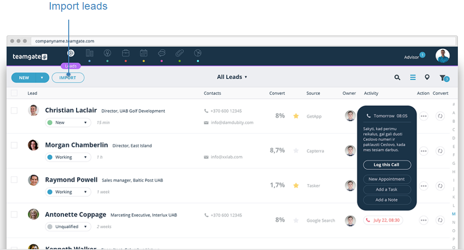The width and height of the screenshot is (464, 250).
Task: Open the Companies buildings icon
Action: click(x=89, y=53)
